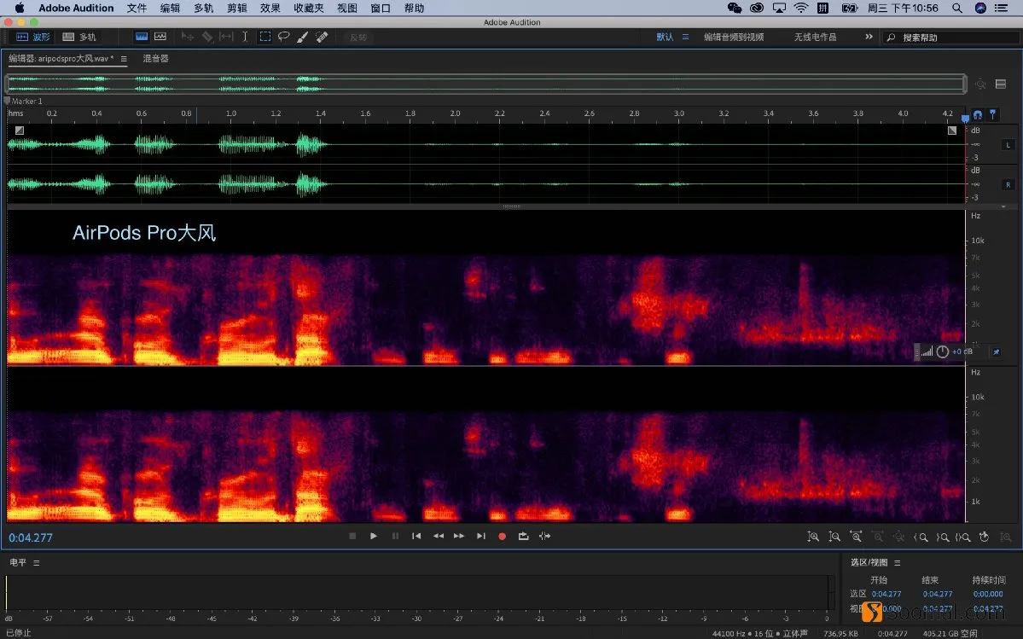Open Spotlight search in menu bar
Image resolution: width=1023 pixels, height=639 pixels.
[x=956, y=8]
